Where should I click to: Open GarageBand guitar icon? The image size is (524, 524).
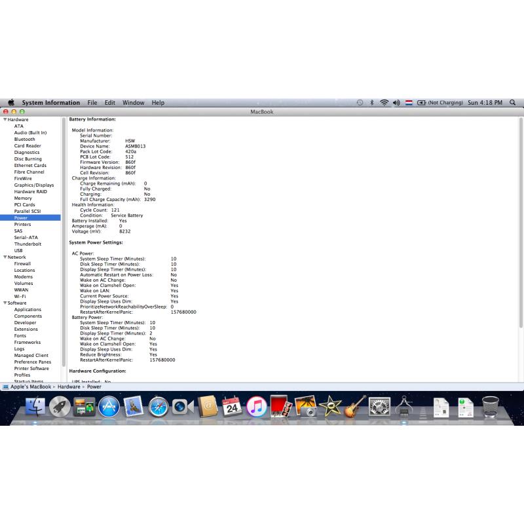[x=355, y=406]
